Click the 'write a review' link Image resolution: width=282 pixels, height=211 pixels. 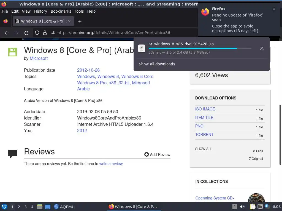click(111, 164)
